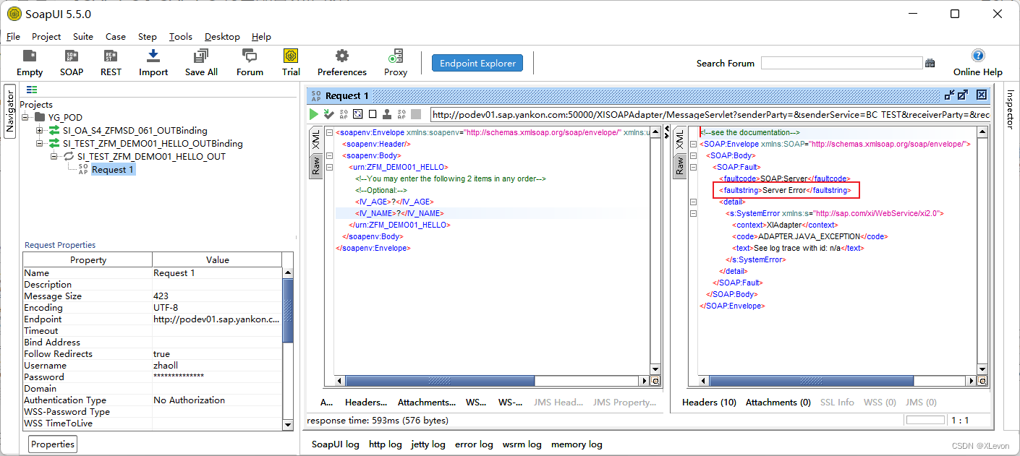Image resolution: width=1020 pixels, height=456 pixels.
Task: Click the navigator list view icon above Projects
Action: click(32, 90)
